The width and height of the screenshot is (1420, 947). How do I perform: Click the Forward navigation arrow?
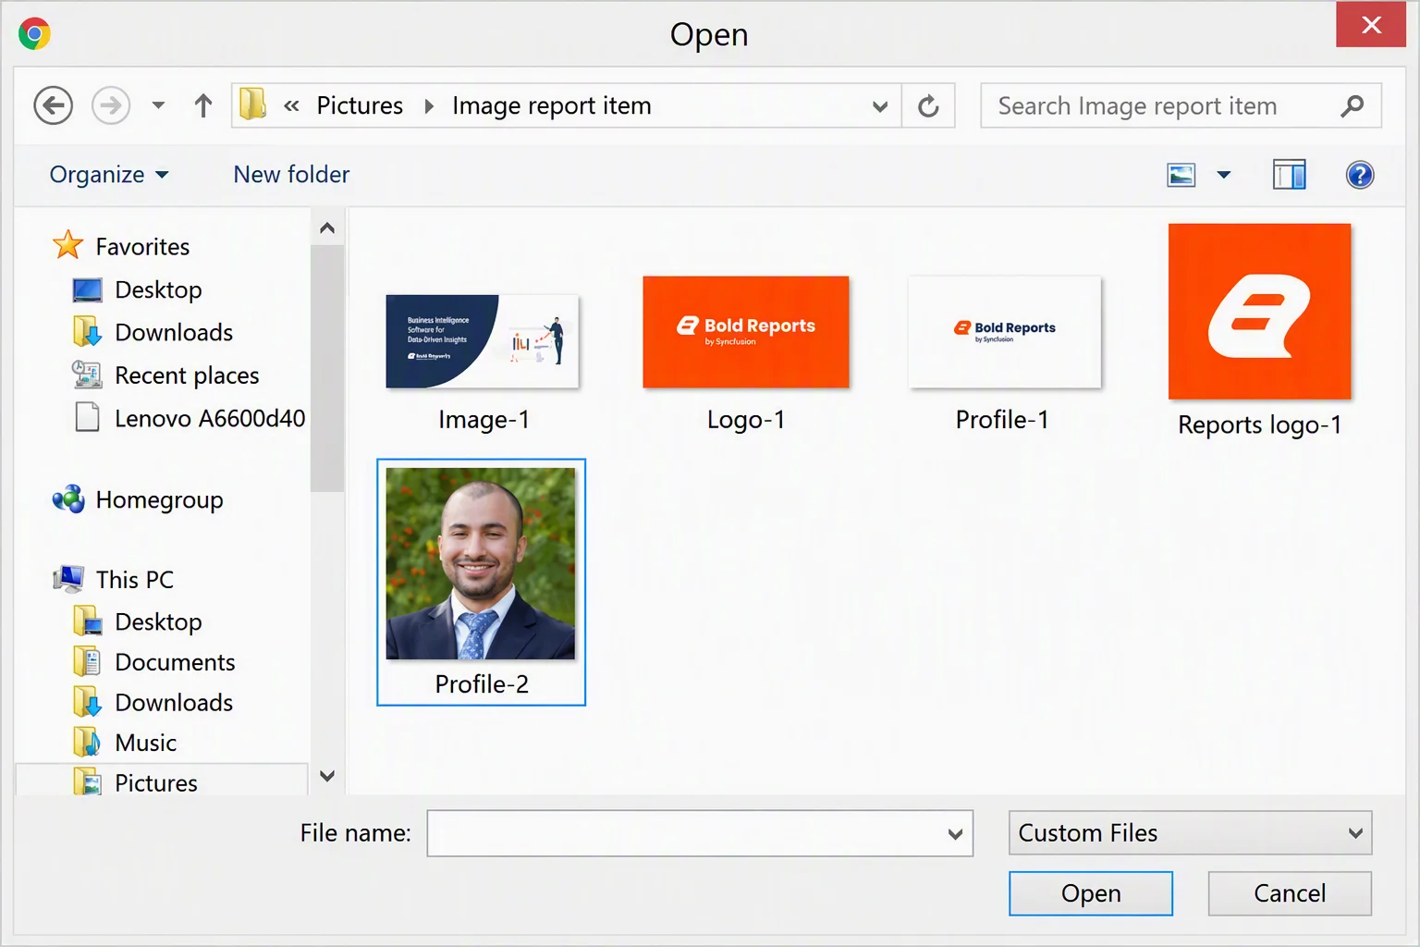tap(111, 105)
